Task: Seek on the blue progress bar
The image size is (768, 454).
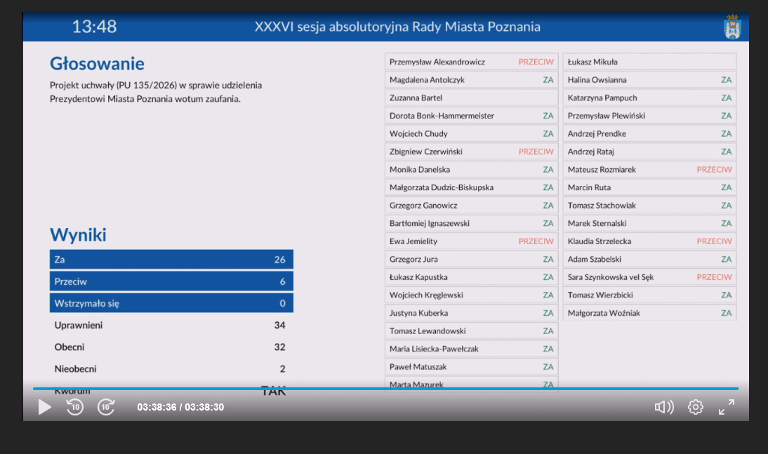Action: [385, 388]
